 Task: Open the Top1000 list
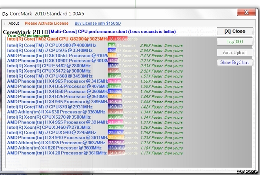click(235, 41)
